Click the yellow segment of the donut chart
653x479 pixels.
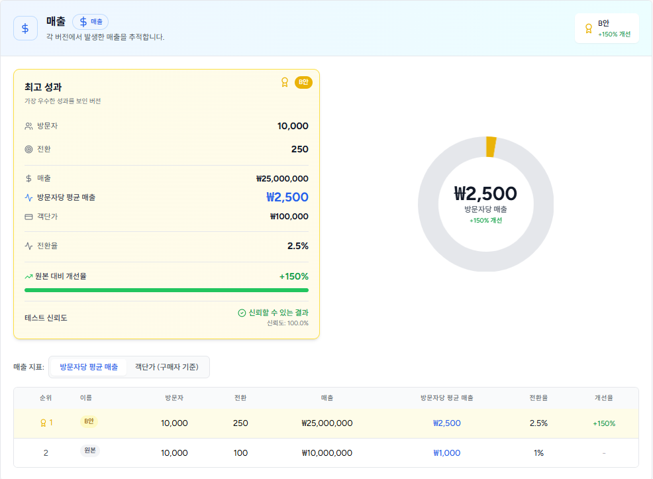[491, 146]
